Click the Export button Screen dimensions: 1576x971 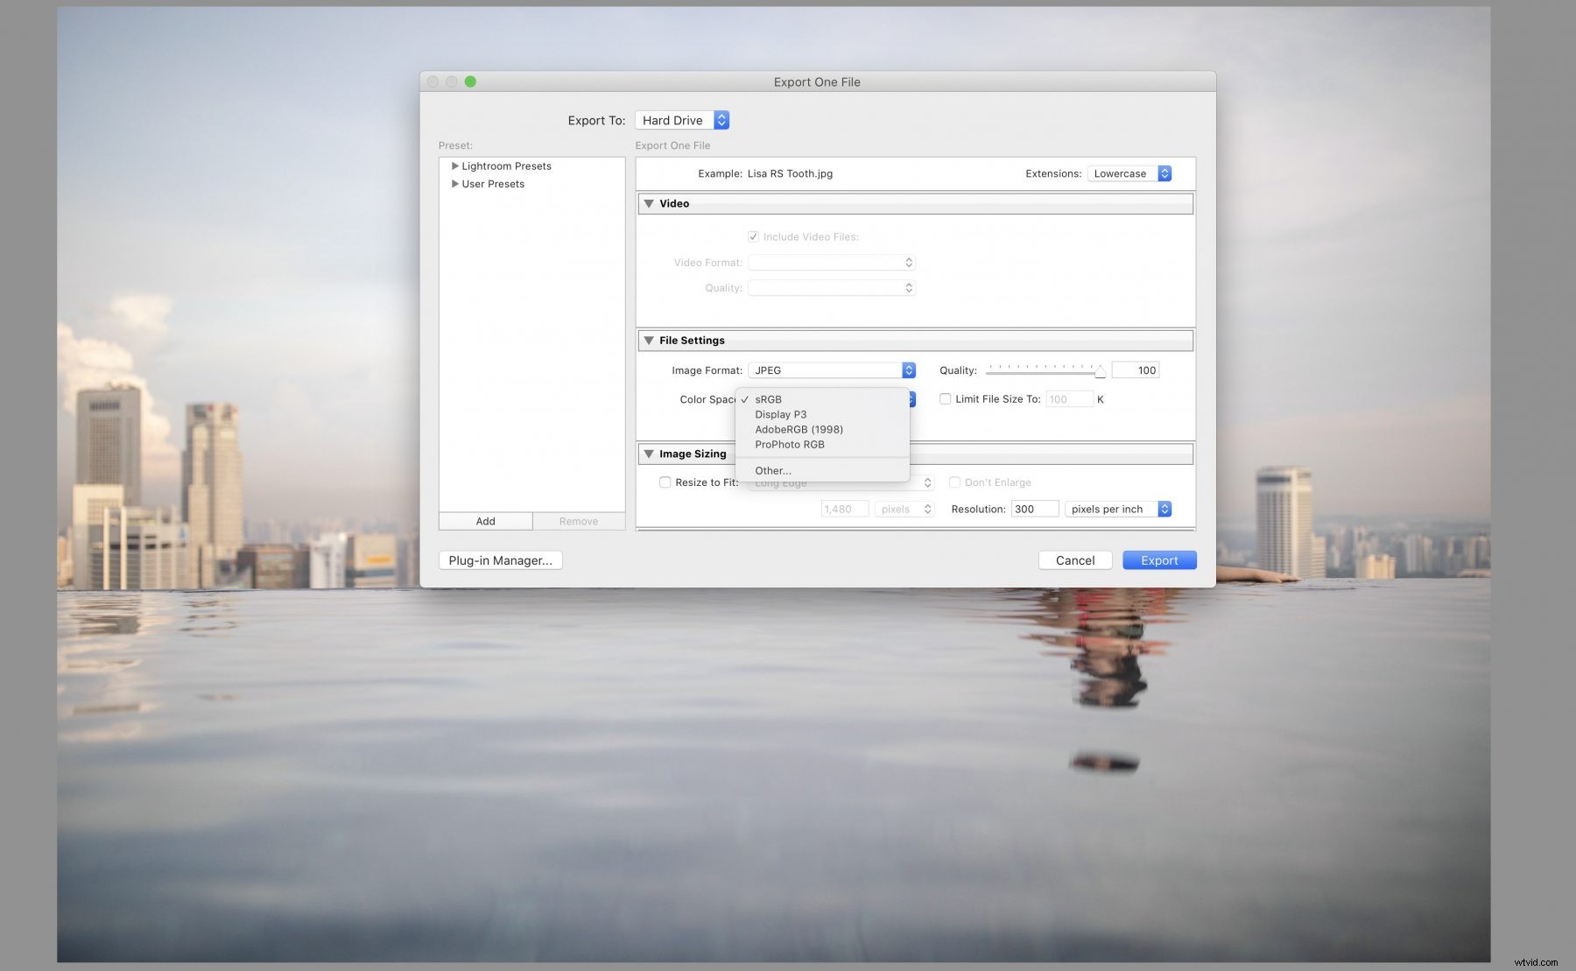pyautogui.click(x=1159, y=560)
